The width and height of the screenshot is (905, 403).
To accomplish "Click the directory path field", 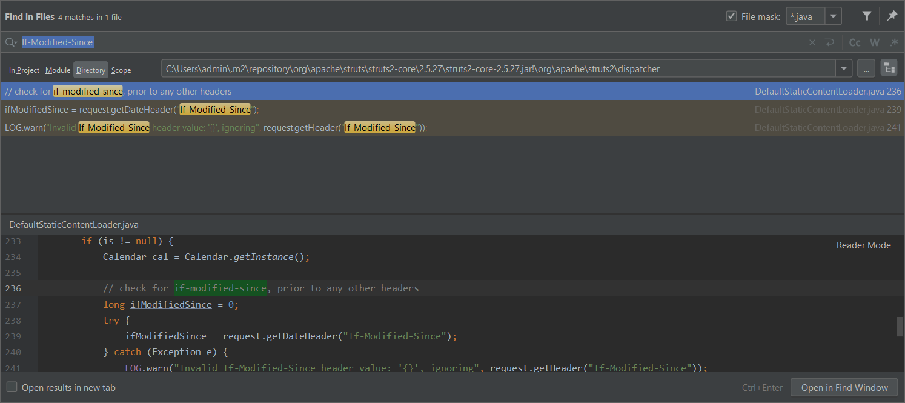I will coord(499,69).
